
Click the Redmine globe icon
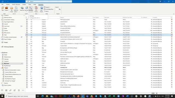(x=22, y=9)
